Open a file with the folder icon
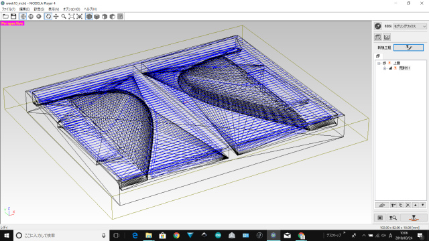 tap(5, 16)
